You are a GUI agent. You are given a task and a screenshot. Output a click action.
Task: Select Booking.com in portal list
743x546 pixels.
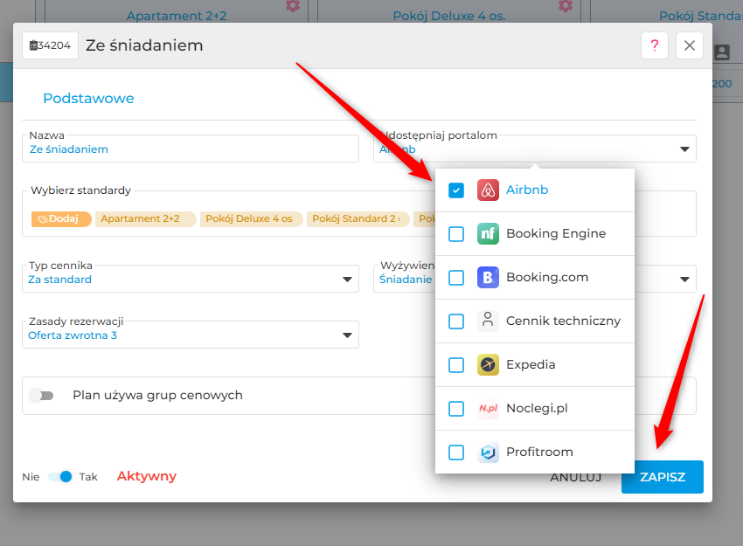pos(534,277)
